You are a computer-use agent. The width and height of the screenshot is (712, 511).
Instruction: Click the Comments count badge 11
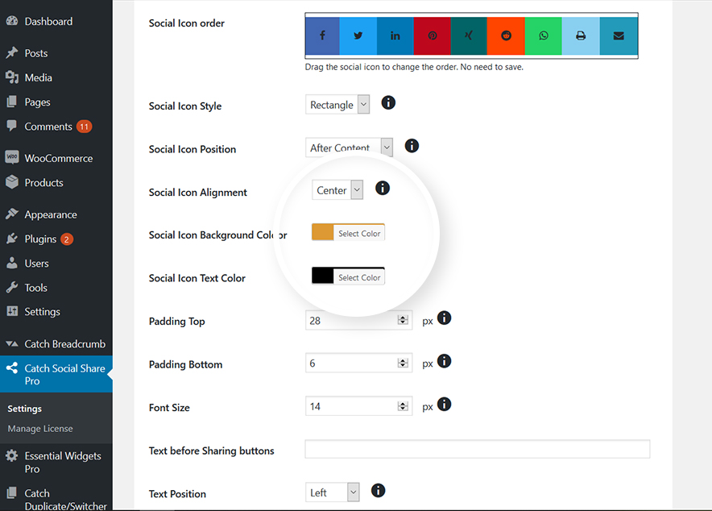point(84,127)
